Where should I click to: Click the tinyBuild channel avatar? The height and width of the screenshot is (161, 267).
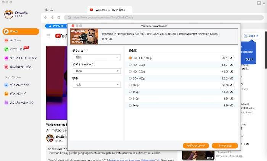click(50, 138)
